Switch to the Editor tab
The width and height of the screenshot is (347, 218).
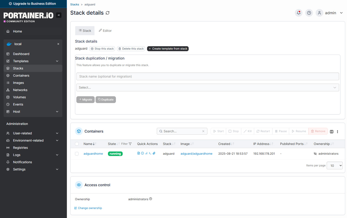coord(105,31)
